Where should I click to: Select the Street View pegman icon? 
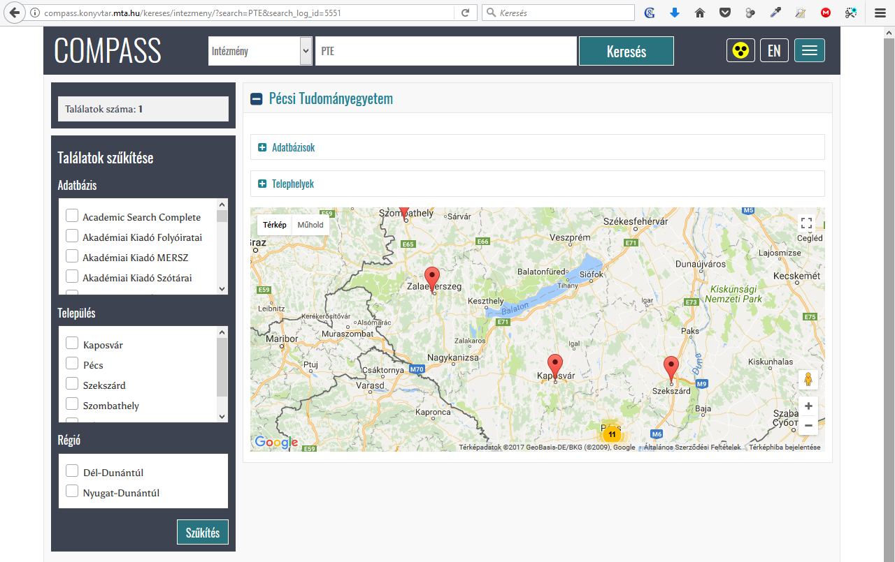point(808,380)
